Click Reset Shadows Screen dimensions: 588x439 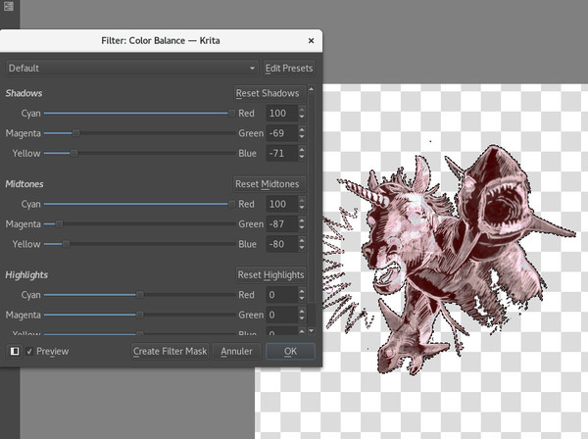pyautogui.click(x=268, y=93)
